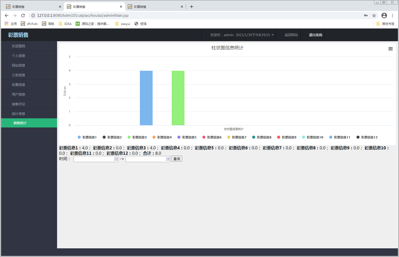Open the Chrome three-dot menu
The height and width of the screenshot is (257, 399).
(x=392, y=16)
